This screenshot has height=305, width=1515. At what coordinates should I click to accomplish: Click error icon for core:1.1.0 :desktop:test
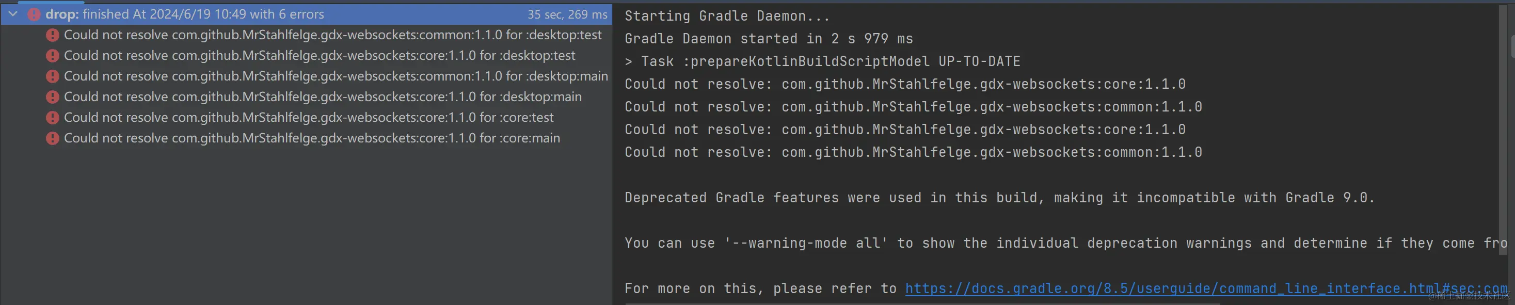coord(52,56)
